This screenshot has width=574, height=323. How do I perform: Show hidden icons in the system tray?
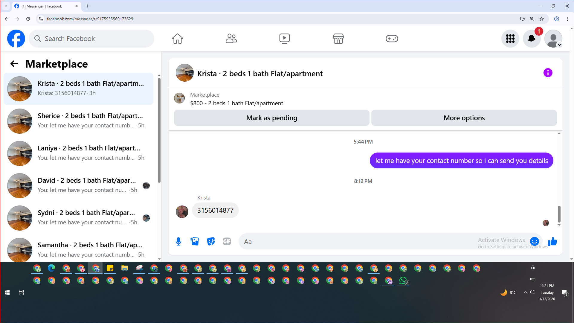pos(525,292)
